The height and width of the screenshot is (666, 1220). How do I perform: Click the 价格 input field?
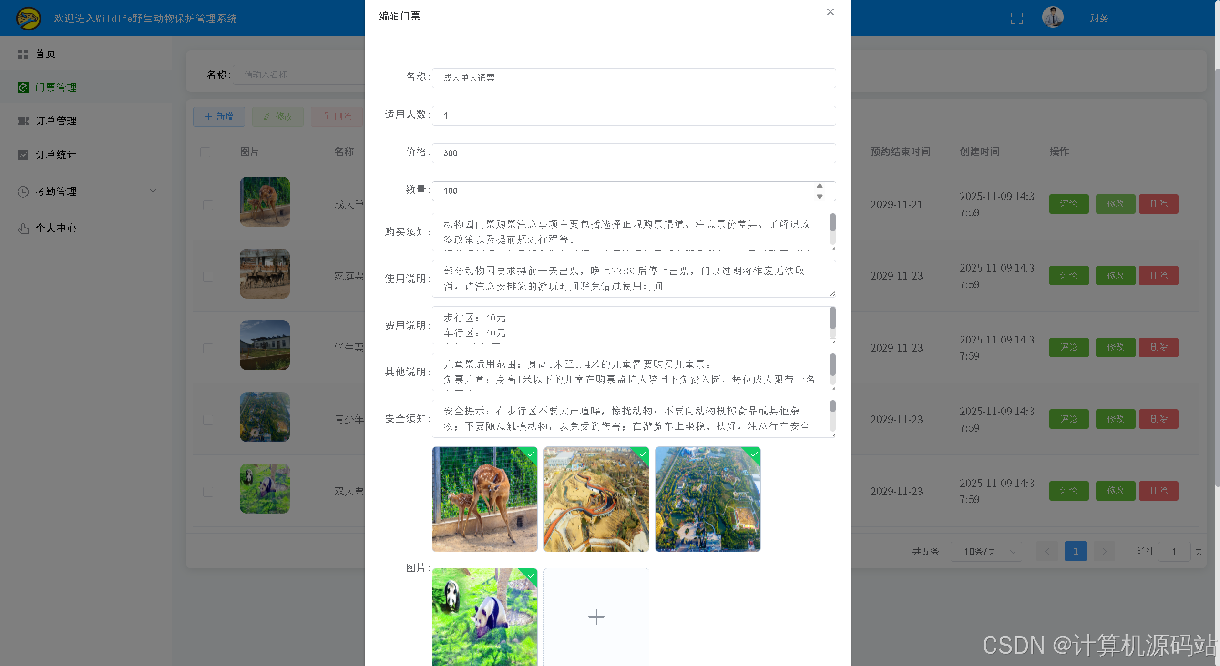click(x=634, y=153)
